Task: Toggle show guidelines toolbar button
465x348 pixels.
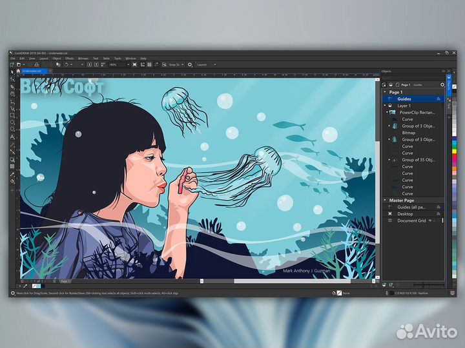Action: pyautogui.click(x=156, y=64)
